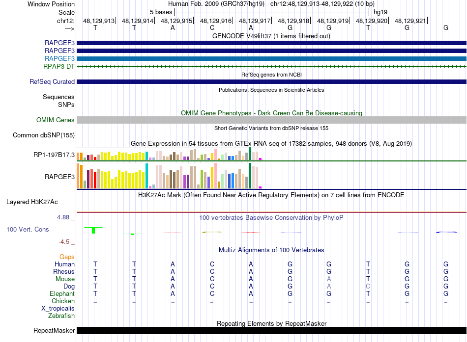This screenshot has width=467, height=342.
Task: Click Multiz Alignments of 100 Vertebrates title
Action: click(271, 250)
